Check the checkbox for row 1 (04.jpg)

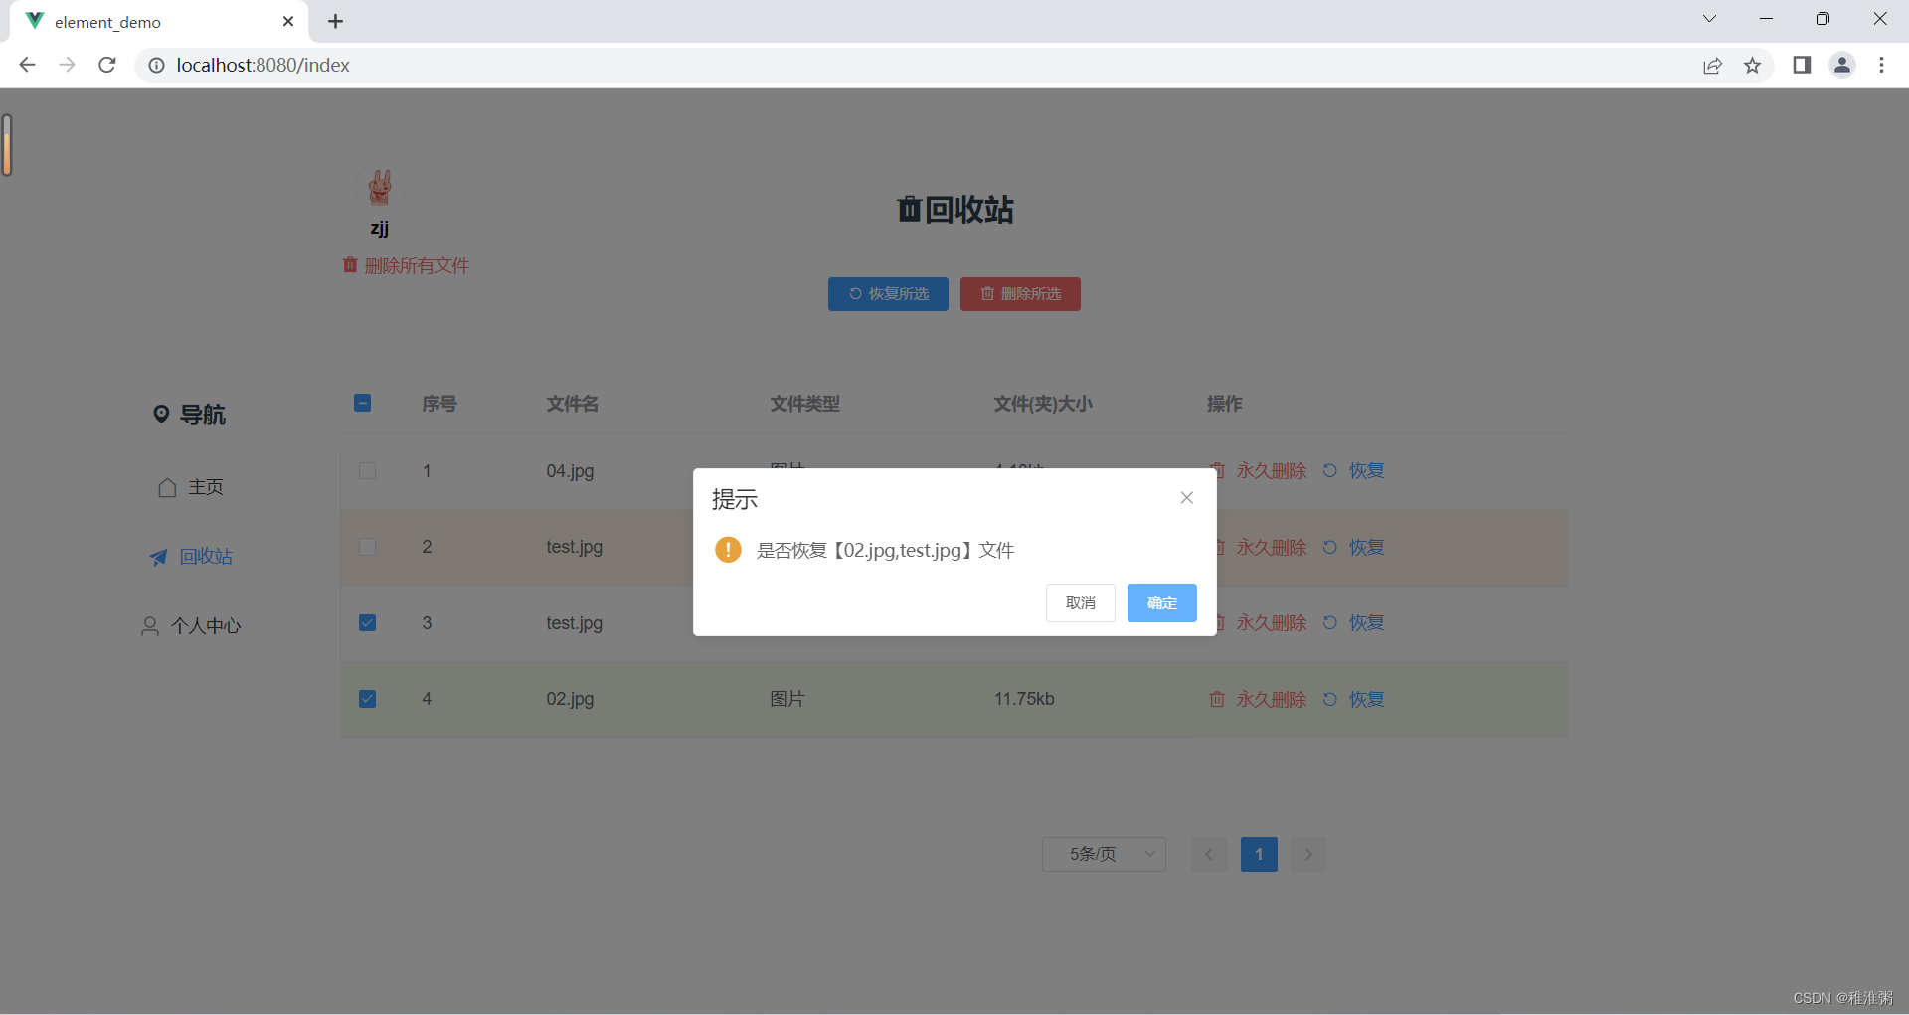pos(367,470)
